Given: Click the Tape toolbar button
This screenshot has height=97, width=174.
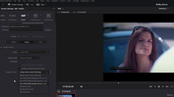Looking at the screenshot, I should (30, 5).
